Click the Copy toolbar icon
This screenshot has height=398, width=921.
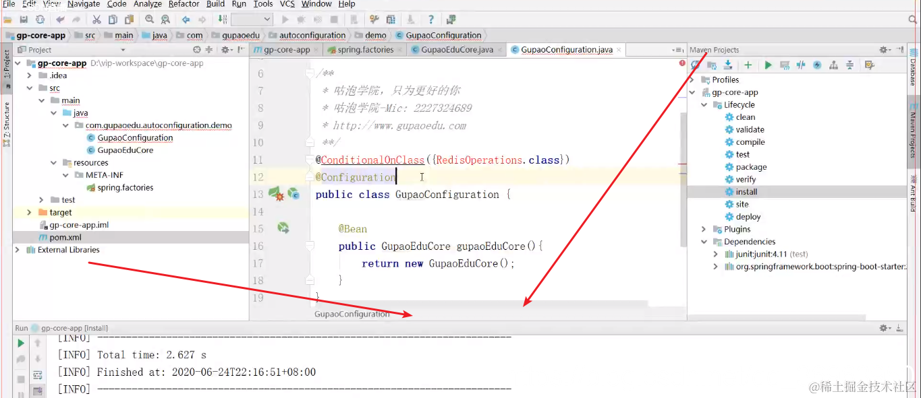113,20
